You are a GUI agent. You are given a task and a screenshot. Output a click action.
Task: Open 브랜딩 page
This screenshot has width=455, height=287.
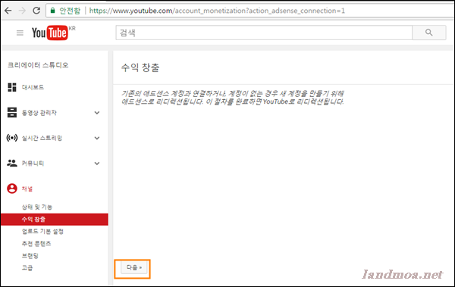[x=30, y=256]
